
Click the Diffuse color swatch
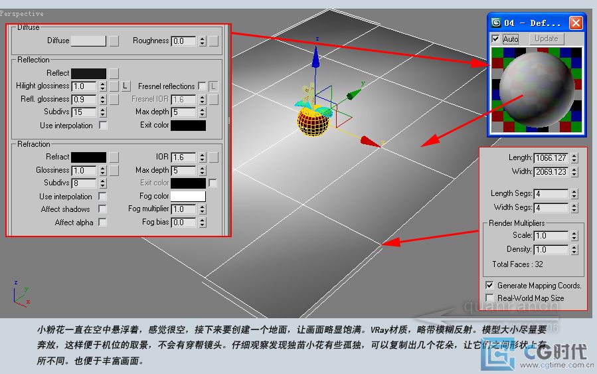[88, 41]
